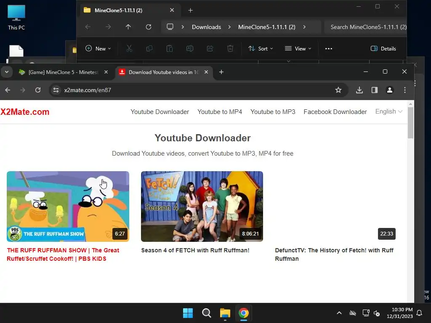This screenshot has height=323, width=431.
Task: Close the MineClone5-1.11.1 (2) Explorer tab
Action: point(172,10)
